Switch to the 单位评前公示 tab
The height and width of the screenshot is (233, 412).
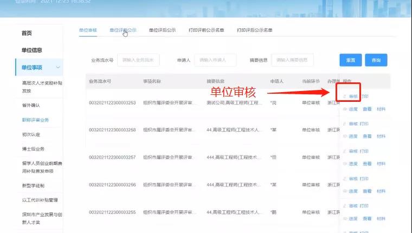[123, 30]
